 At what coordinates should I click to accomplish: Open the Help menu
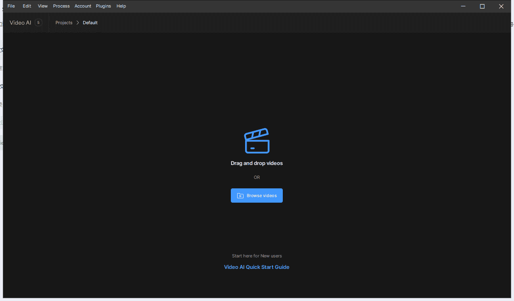point(121,6)
